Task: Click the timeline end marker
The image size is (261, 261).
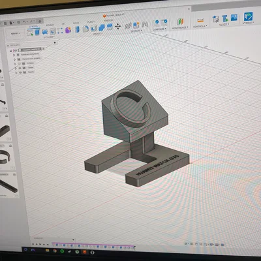Action: pos(134,247)
